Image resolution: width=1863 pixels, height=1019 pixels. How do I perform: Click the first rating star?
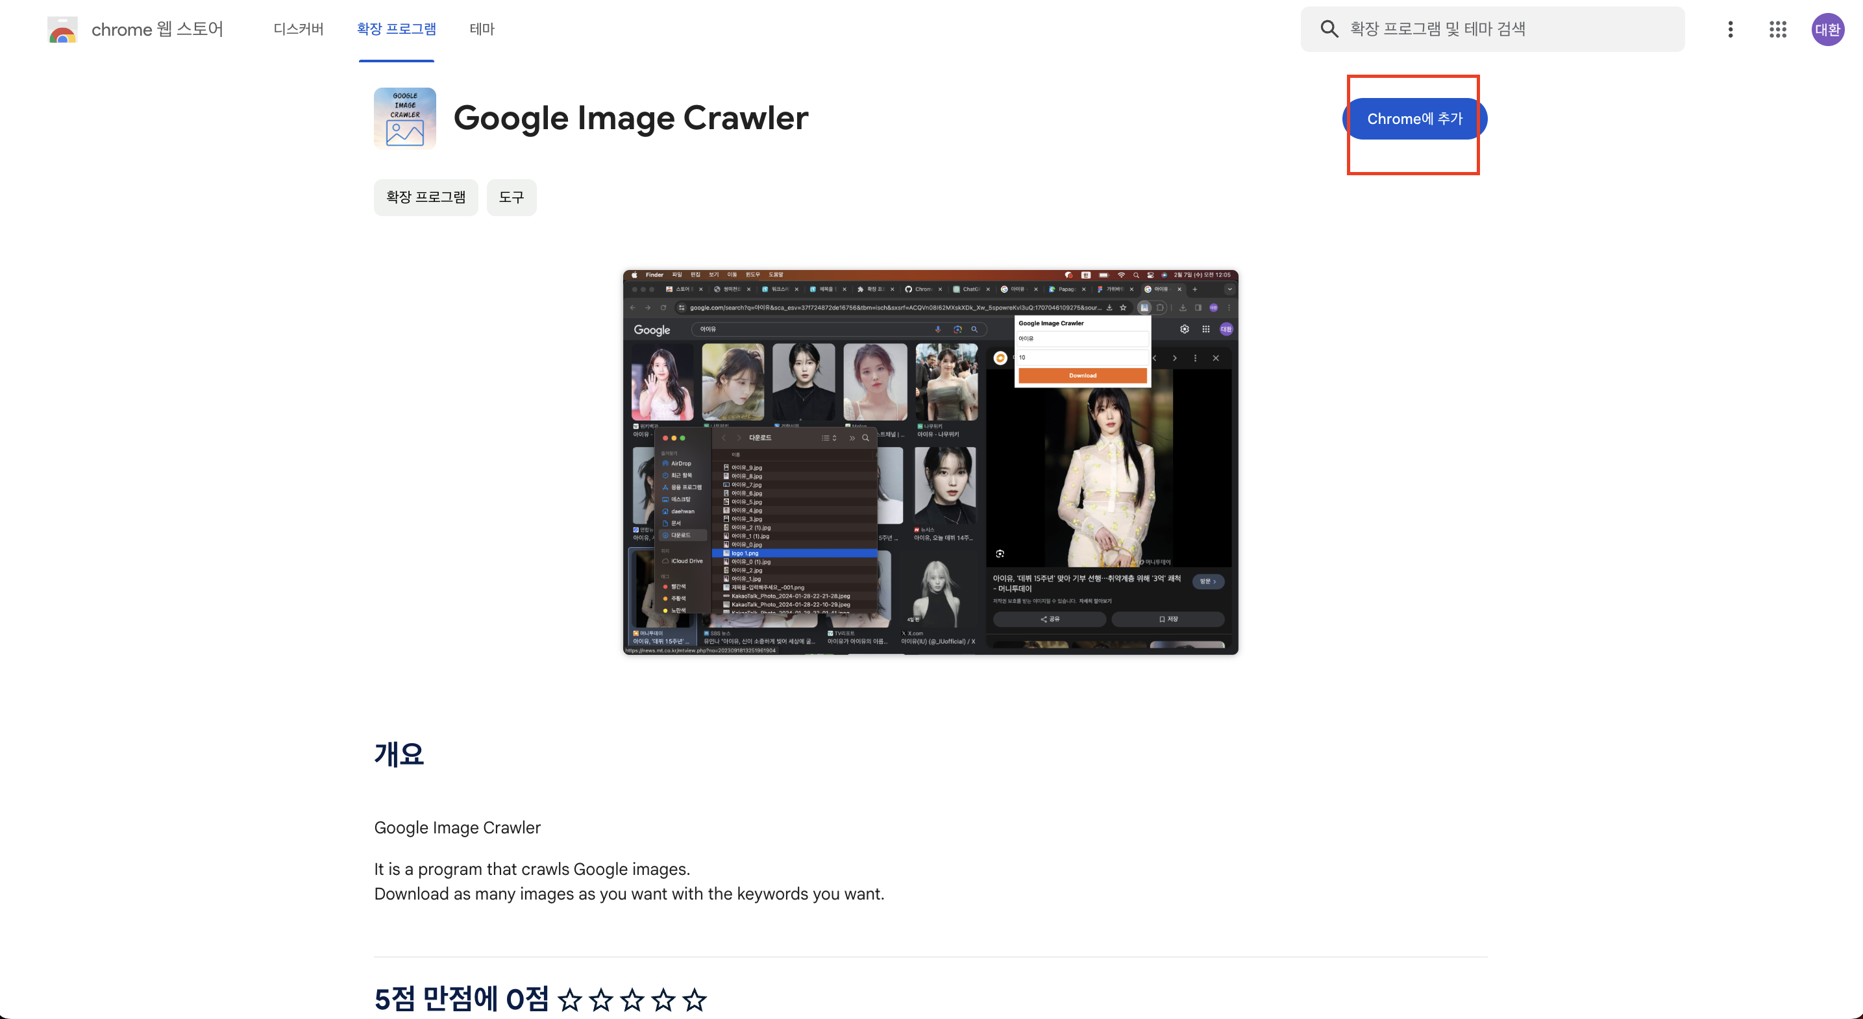(570, 1000)
